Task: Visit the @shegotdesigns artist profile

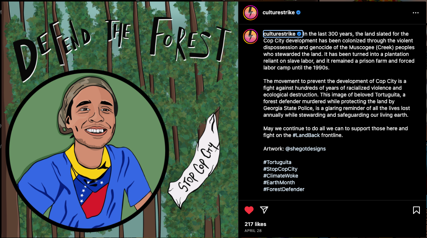Action: coord(305,149)
